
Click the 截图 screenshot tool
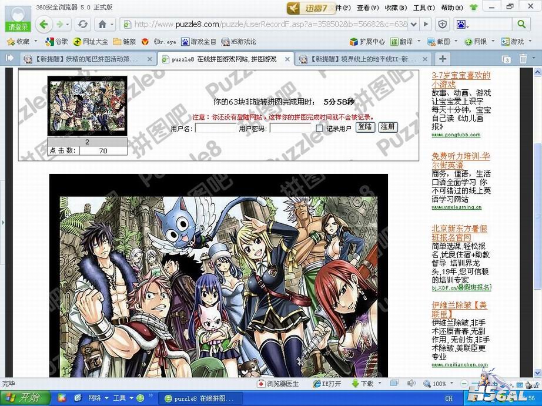439,42
